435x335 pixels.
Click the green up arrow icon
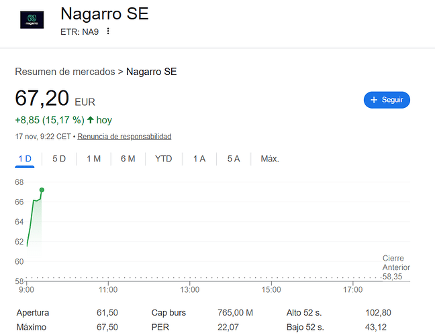click(90, 121)
